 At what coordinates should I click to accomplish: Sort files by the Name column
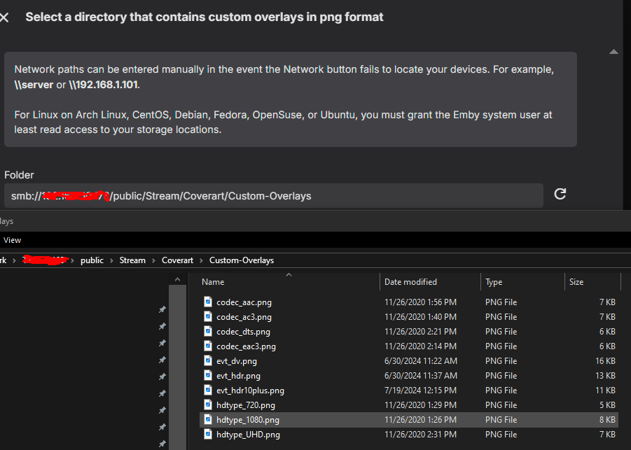pyautogui.click(x=213, y=282)
